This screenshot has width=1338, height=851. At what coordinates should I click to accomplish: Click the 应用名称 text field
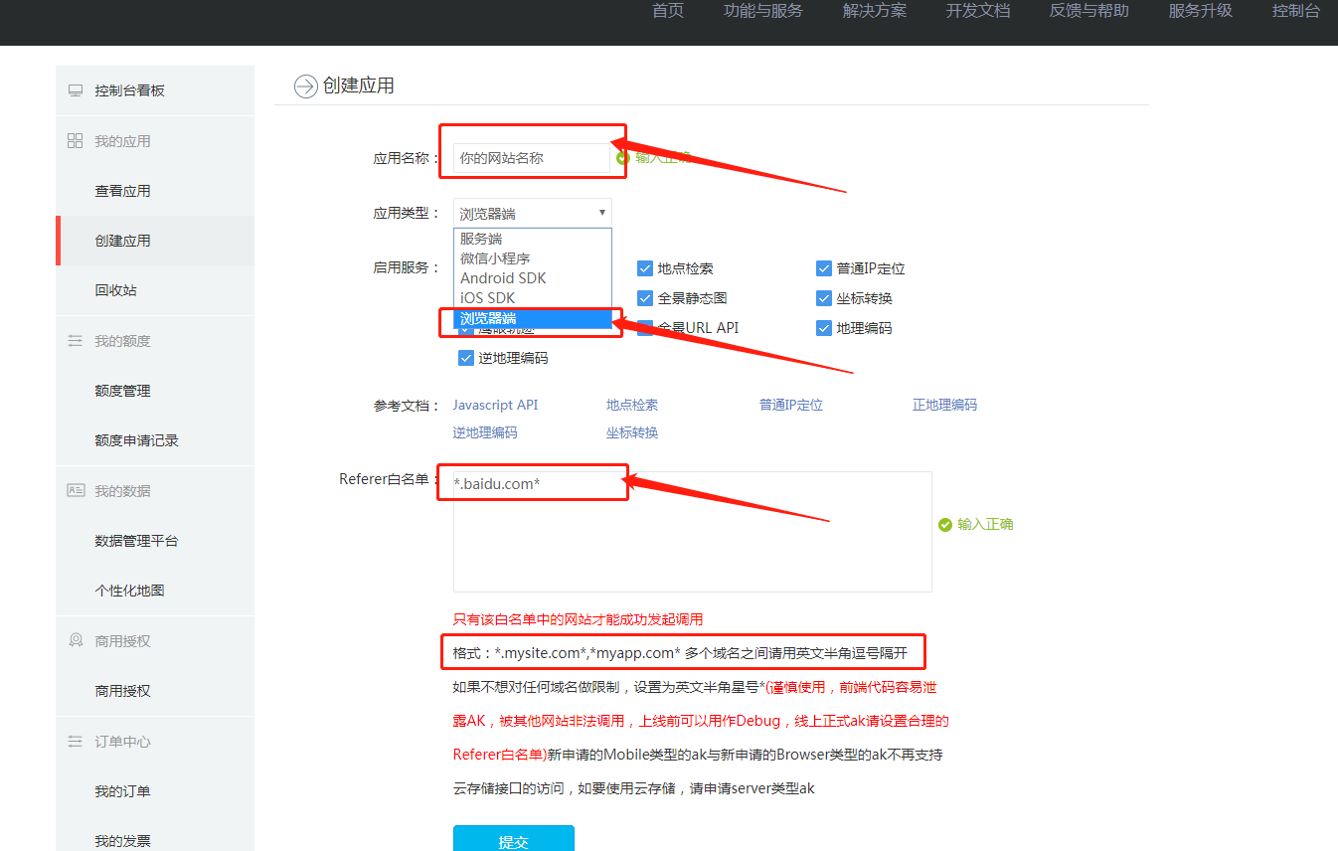pos(531,158)
